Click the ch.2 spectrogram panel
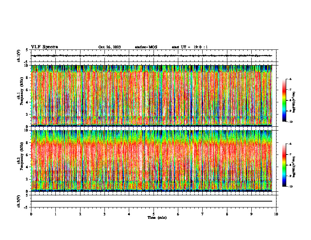311x240 pixels. pos(152,161)
